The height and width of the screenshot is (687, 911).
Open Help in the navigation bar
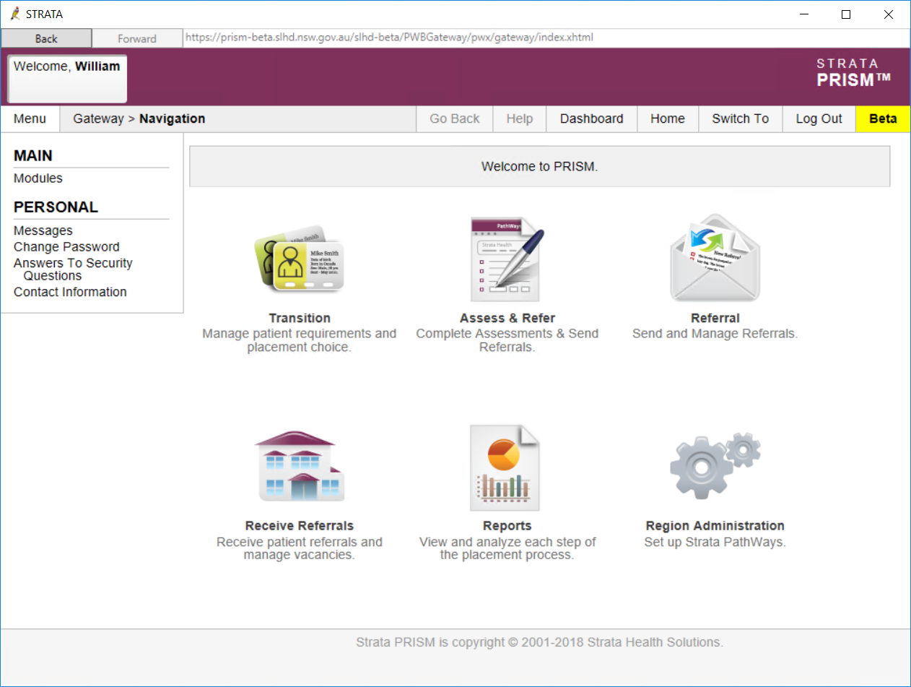point(520,119)
